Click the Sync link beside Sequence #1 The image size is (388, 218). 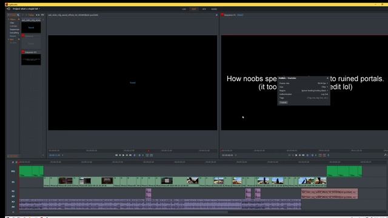(x=240, y=15)
